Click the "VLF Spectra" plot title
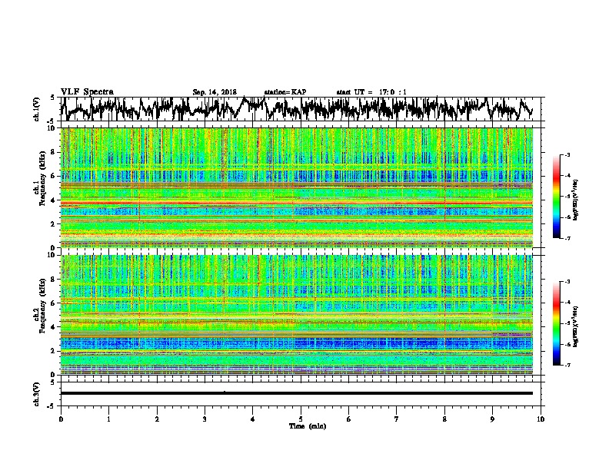 point(87,92)
